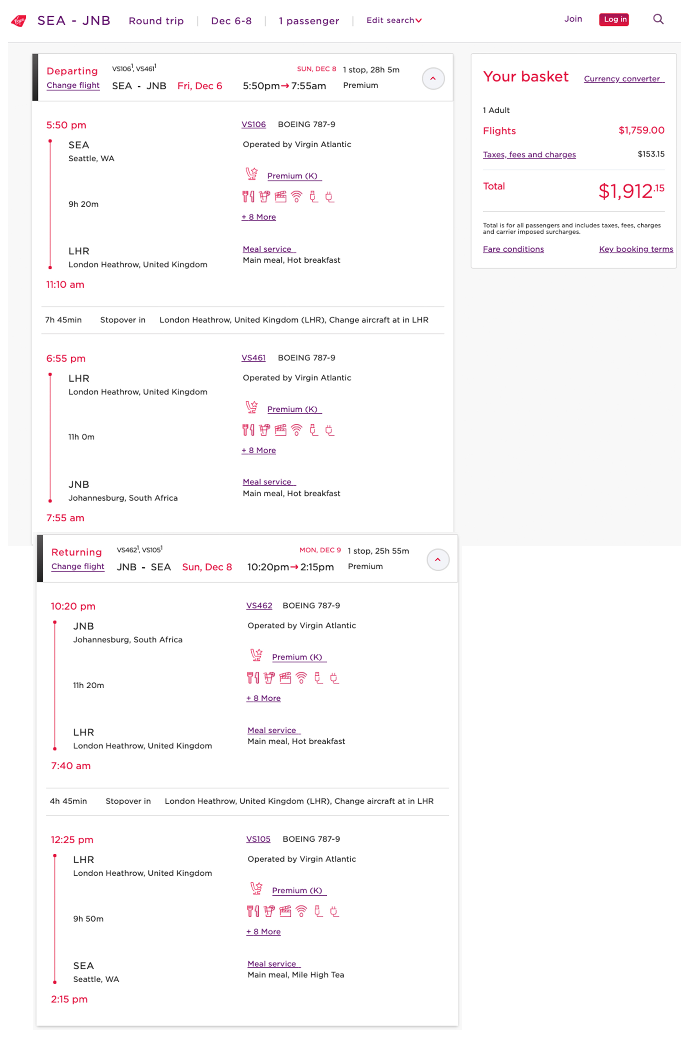Show + 8 More amenities for VS105
Viewport: 681px width, 1037px height.
[x=263, y=931]
